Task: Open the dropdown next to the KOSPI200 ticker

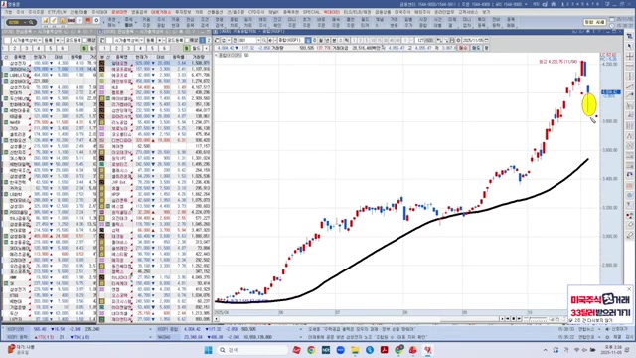Action: [x=150, y=329]
